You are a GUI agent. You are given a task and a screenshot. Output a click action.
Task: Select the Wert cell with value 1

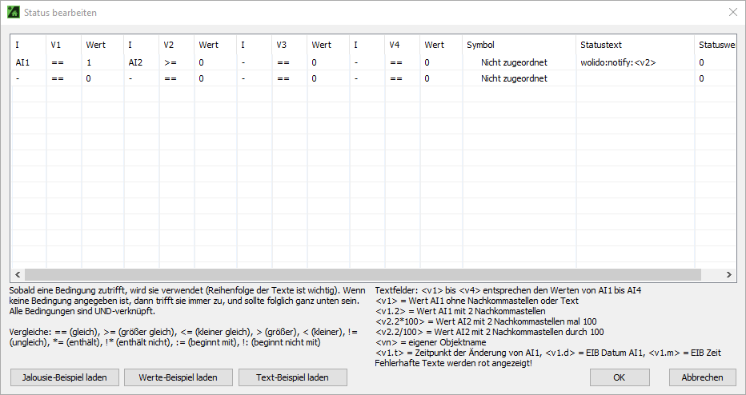click(x=102, y=62)
